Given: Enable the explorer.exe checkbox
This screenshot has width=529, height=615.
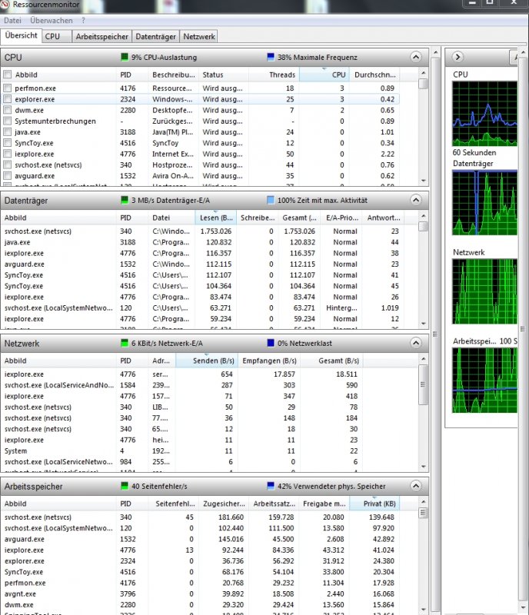Looking at the screenshot, I should point(8,99).
